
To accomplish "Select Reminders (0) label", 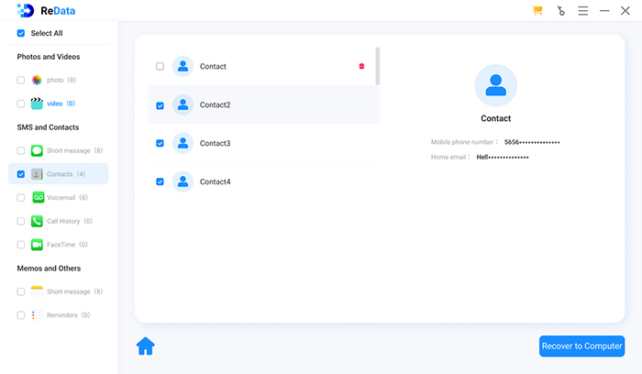I will pyautogui.click(x=69, y=315).
